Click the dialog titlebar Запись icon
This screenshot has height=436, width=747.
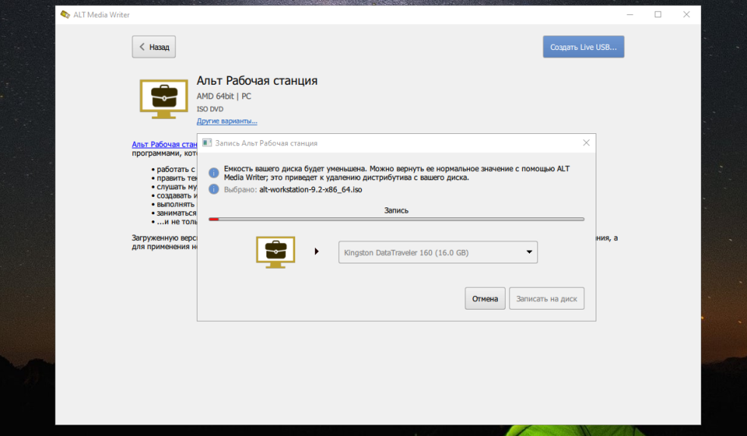click(x=207, y=142)
